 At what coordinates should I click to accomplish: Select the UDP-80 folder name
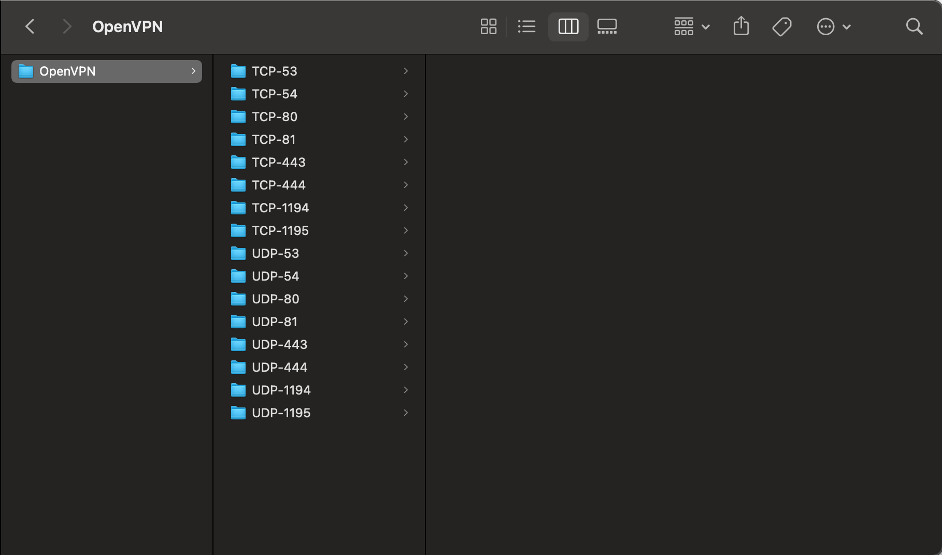(276, 299)
